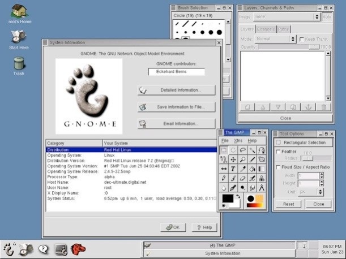The image size is (346, 259).
Task: Switch to the Channels tab
Action: [265, 29]
